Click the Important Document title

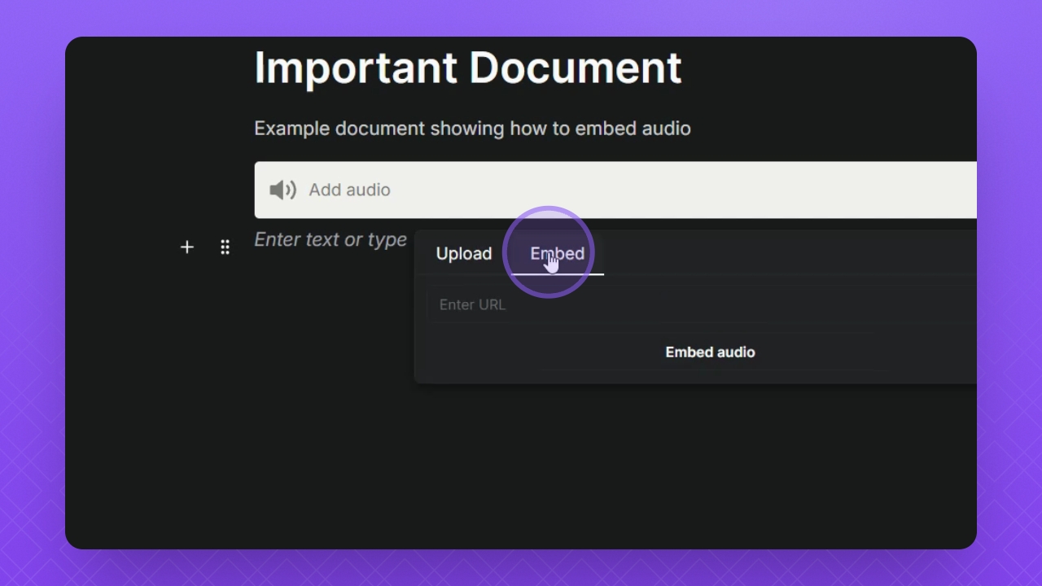tap(468, 68)
